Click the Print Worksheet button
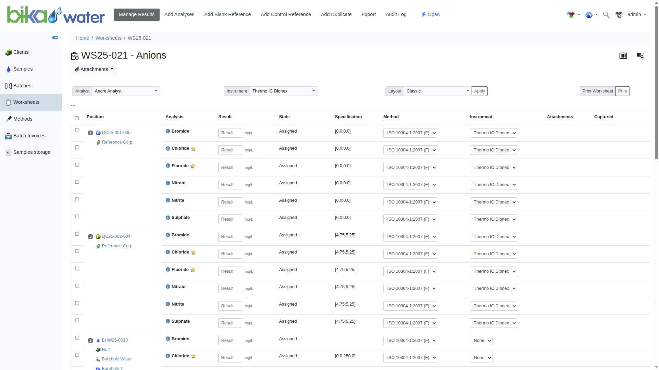The height and width of the screenshot is (370, 659). point(597,91)
